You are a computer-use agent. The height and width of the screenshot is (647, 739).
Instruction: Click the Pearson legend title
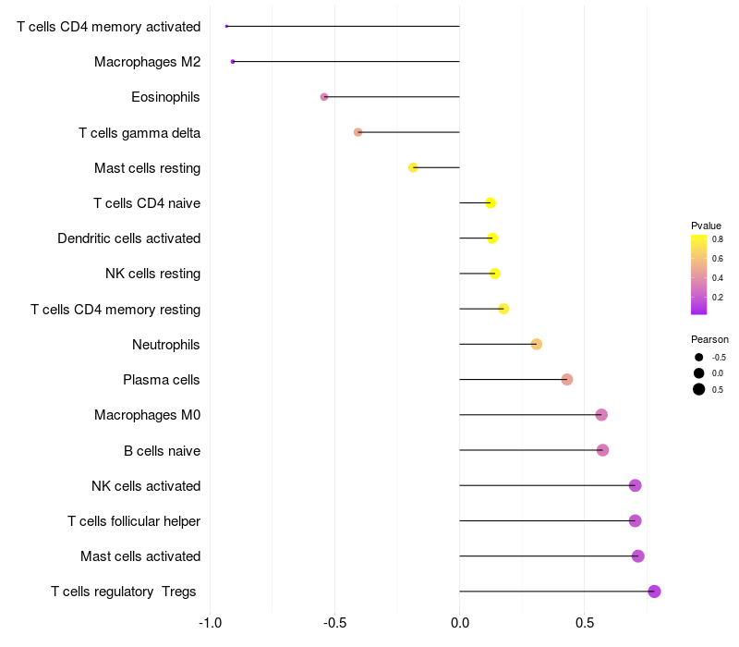709,339
